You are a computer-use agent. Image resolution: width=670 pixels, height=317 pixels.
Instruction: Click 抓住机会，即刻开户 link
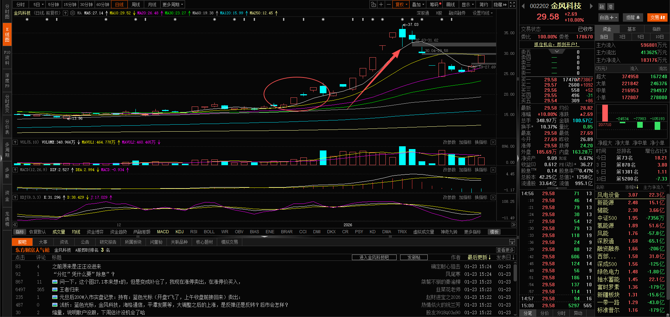[557, 44]
